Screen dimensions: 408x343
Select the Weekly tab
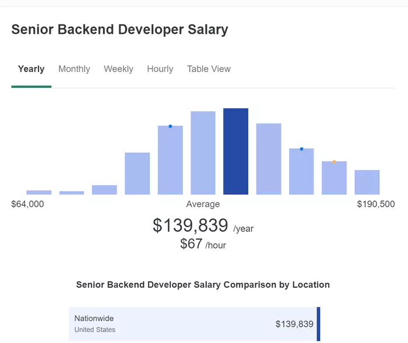click(118, 69)
